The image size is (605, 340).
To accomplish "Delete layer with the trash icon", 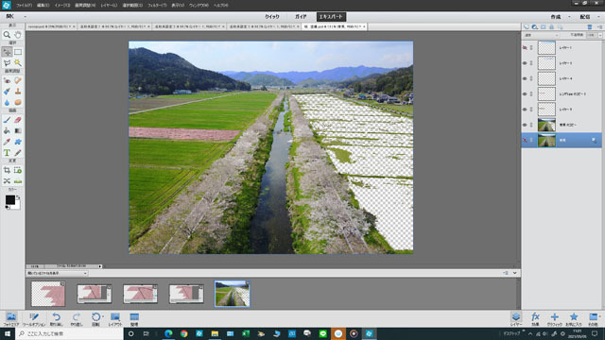I will pos(590,27).
